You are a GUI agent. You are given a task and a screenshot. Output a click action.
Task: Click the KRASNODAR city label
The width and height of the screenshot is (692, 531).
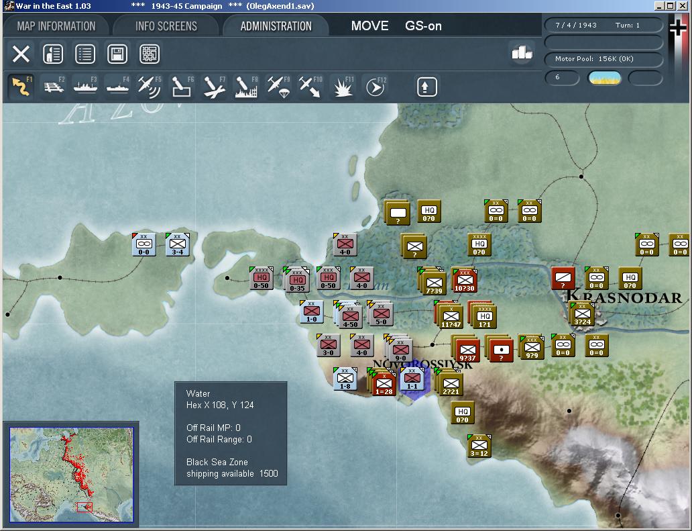pyautogui.click(x=624, y=296)
